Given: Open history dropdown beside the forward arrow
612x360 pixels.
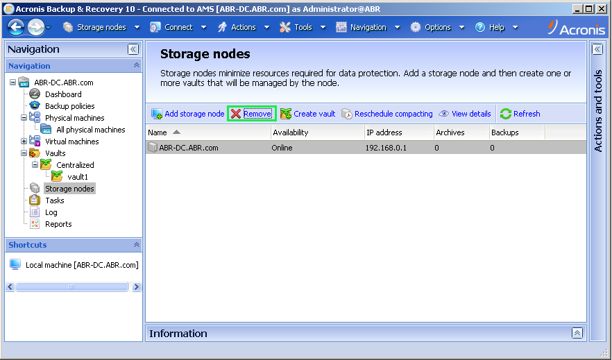Looking at the screenshot, I should tap(49, 27).
